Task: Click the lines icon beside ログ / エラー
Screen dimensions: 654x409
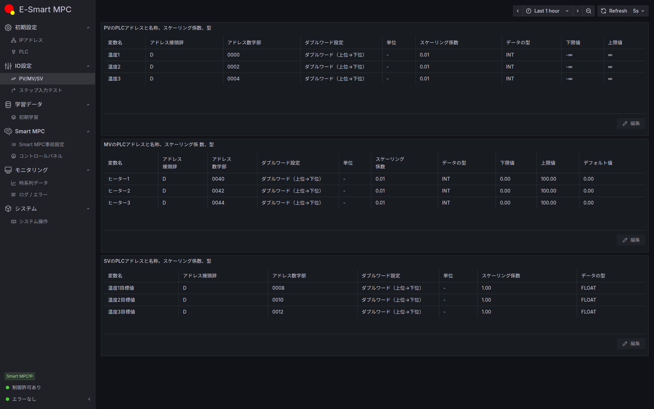Action: pos(14,195)
